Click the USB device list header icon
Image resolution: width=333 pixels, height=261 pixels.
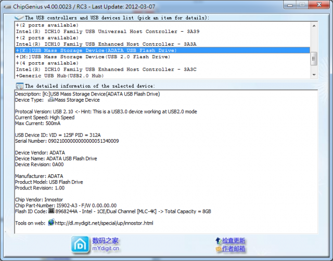coord(19,18)
